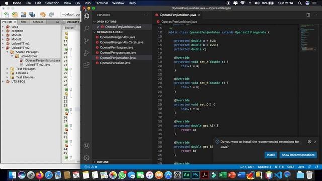The width and height of the screenshot is (322, 181).
Task: Open the Accounts icon in activity bar
Action: click(x=86, y=146)
